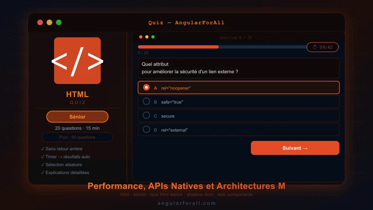Select radio button for answer A rel="noopener"
The width and height of the screenshot is (373, 210).
tap(146, 87)
